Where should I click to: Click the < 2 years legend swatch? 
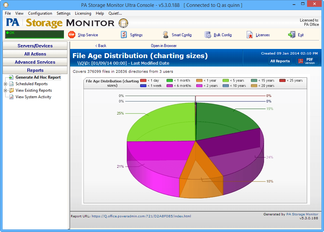point(199,85)
